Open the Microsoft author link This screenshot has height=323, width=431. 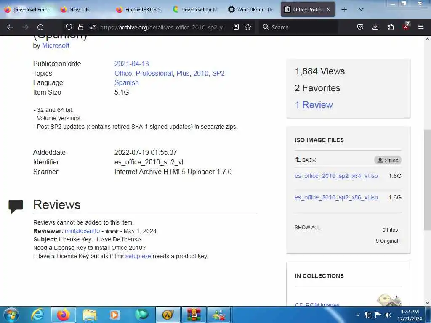(56, 45)
